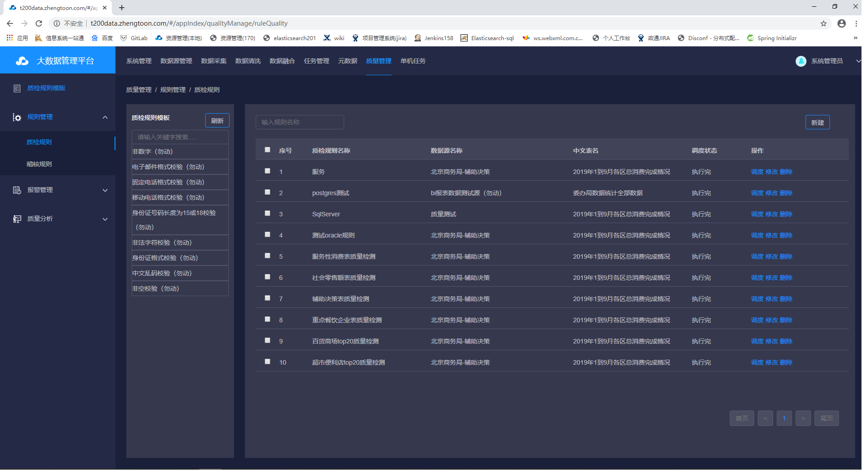866x471 pixels.
Task: Open the 数据采集 top menu
Action: (x=214, y=61)
